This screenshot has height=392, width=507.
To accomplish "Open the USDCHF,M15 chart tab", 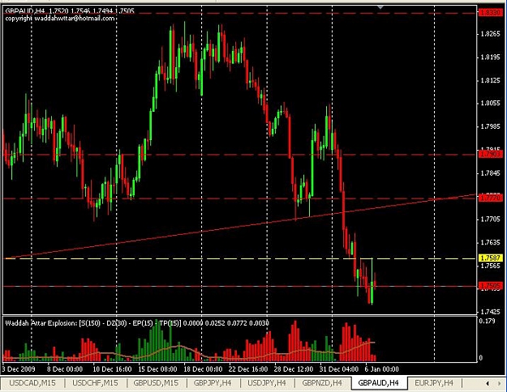I will [x=95, y=383].
